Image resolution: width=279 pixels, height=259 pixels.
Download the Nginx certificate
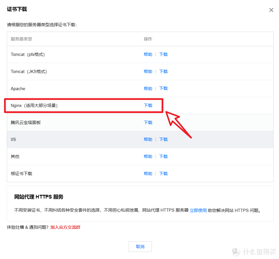tap(148, 106)
